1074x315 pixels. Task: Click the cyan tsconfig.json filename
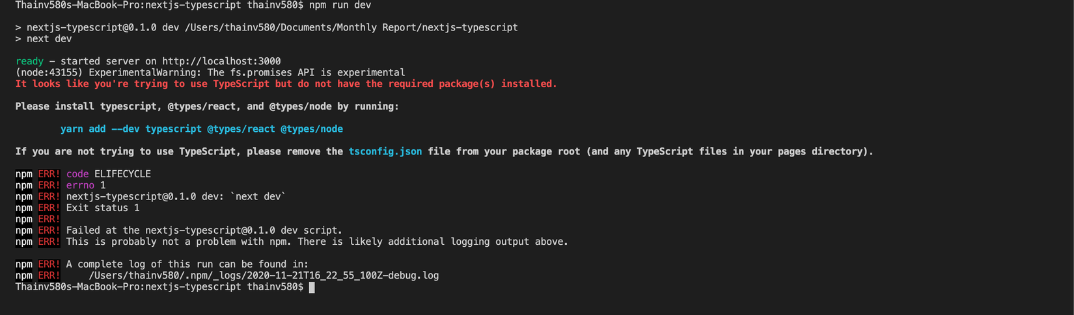(385, 151)
